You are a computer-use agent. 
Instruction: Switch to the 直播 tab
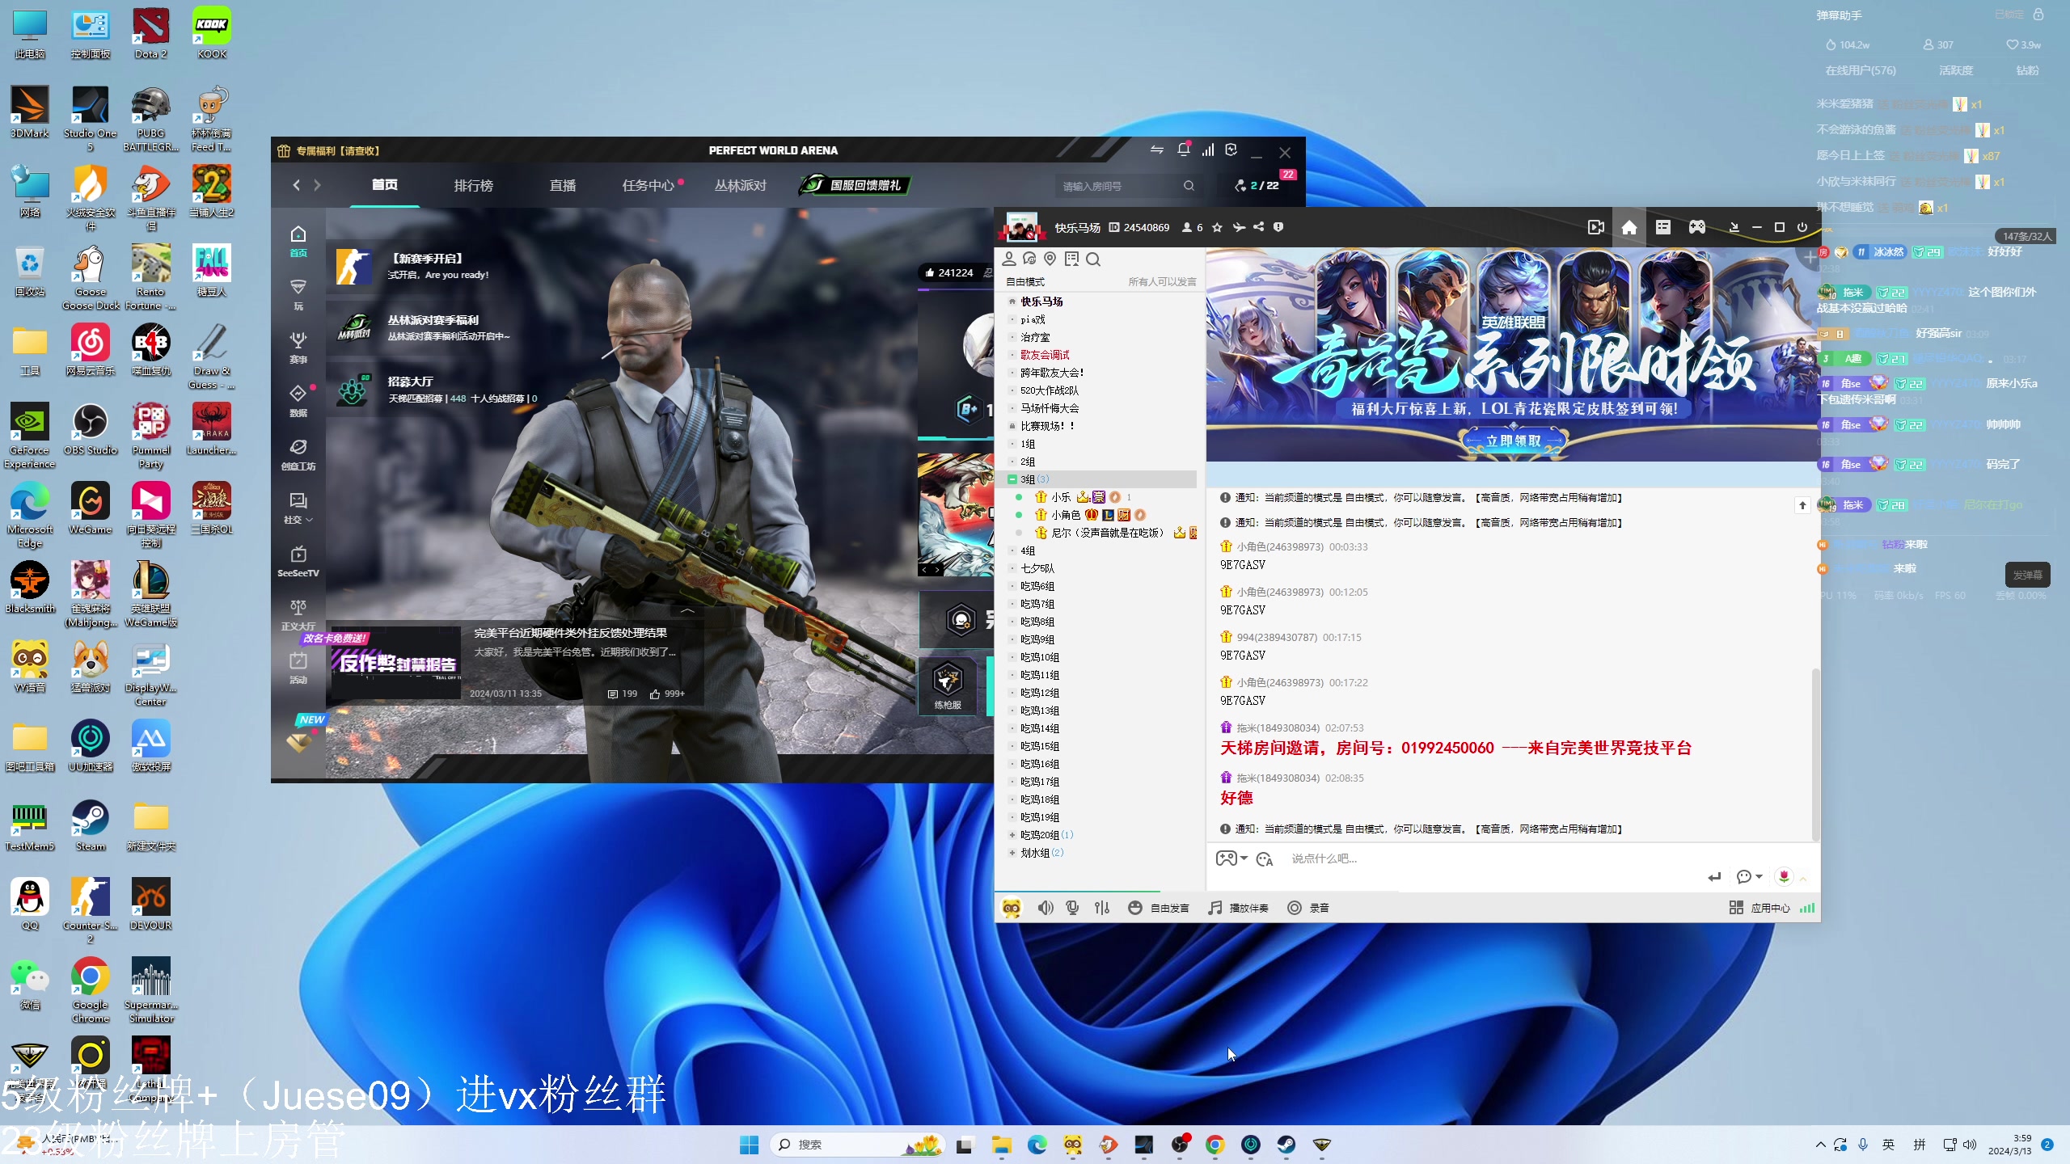(563, 185)
